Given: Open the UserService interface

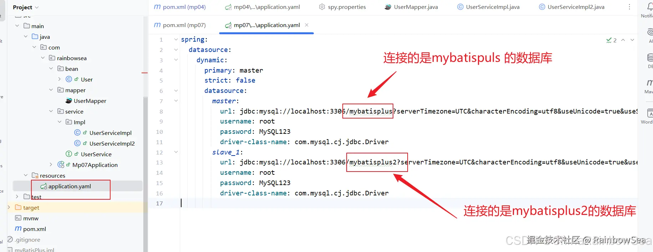Looking at the screenshot, I should click(96, 154).
